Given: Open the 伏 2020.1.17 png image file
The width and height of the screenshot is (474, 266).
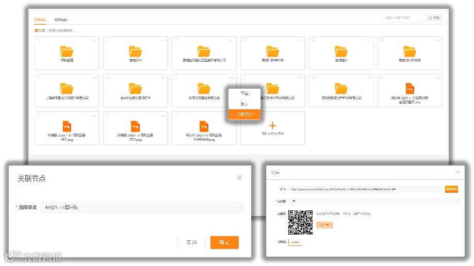Looking at the screenshot, I should click(67, 126).
